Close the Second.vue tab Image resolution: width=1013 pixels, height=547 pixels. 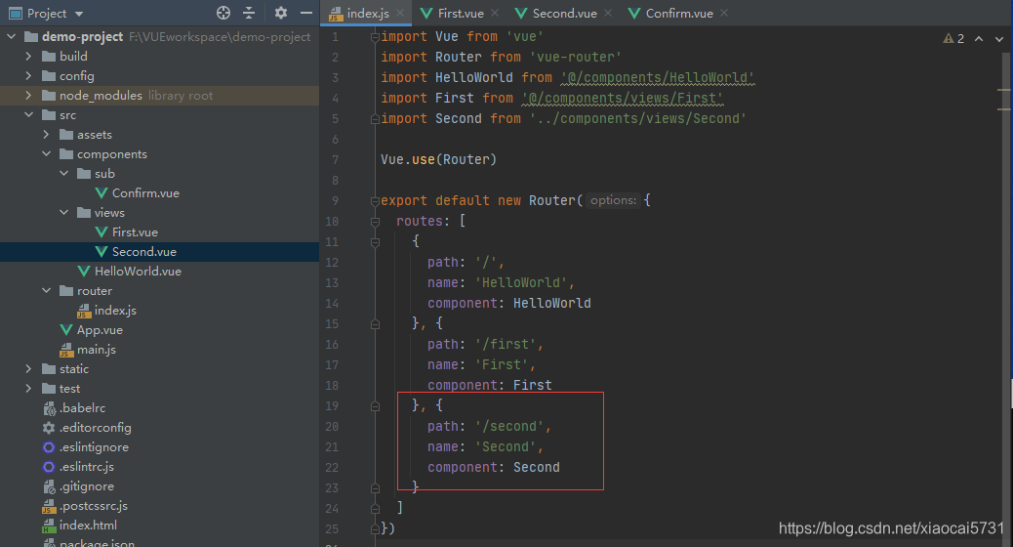pyautogui.click(x=608, y=13)
